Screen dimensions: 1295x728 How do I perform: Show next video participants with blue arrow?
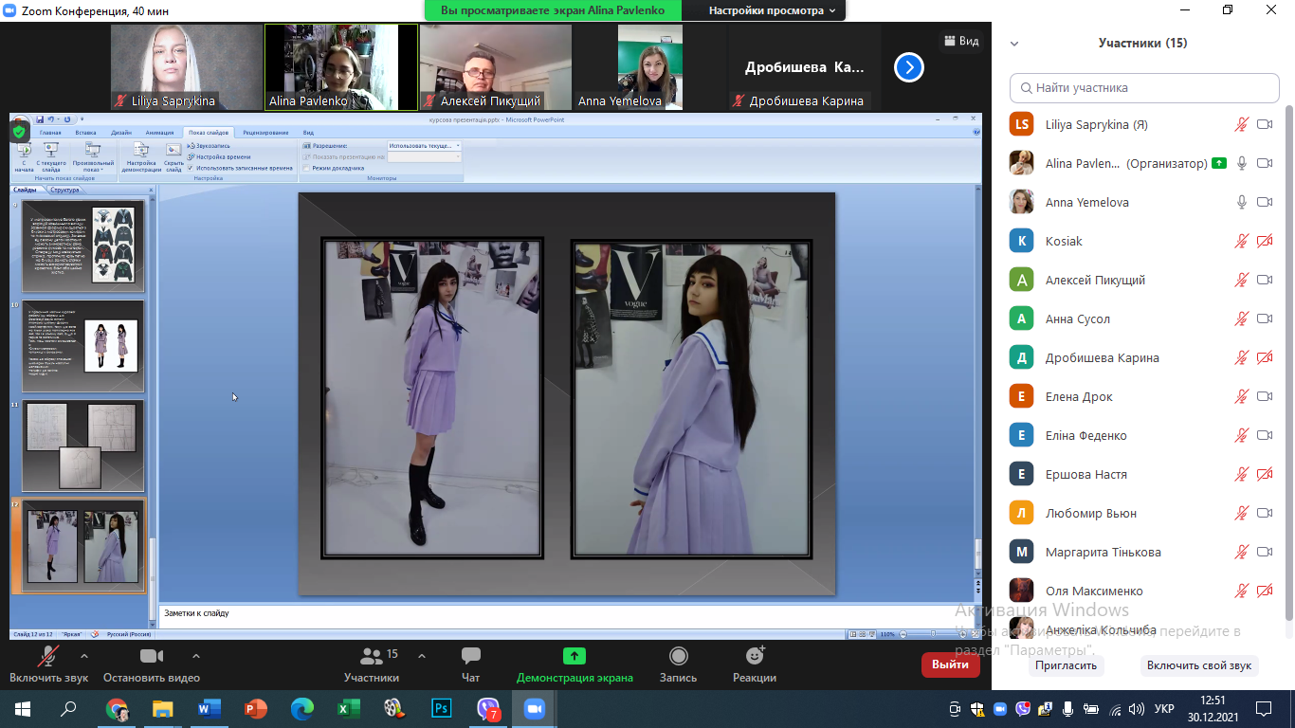pyautogui.click(x=908, y=67)
